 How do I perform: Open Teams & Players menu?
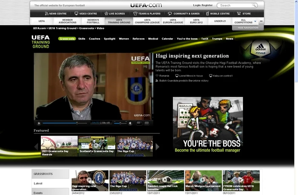(147, 14)
